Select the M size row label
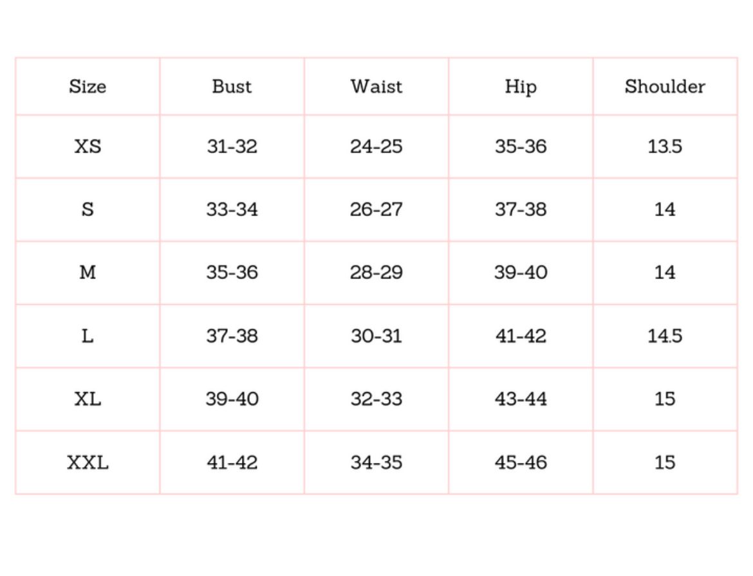 (x=88, y=273)
